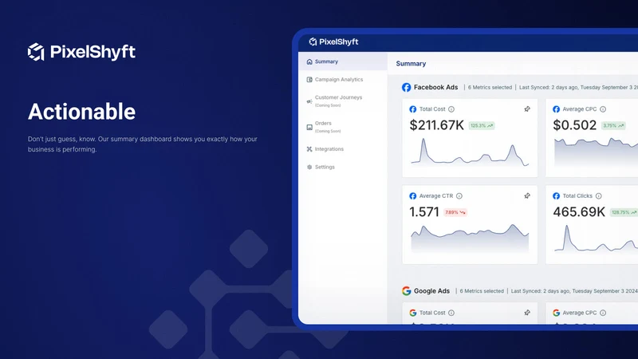This screenshot has height=359, width=638.
Task: Pin the Facebook Total Cost card
Action: (x=527, y=109)
